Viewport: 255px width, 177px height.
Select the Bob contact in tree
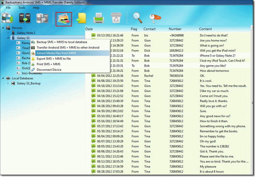tap(26, 63)
